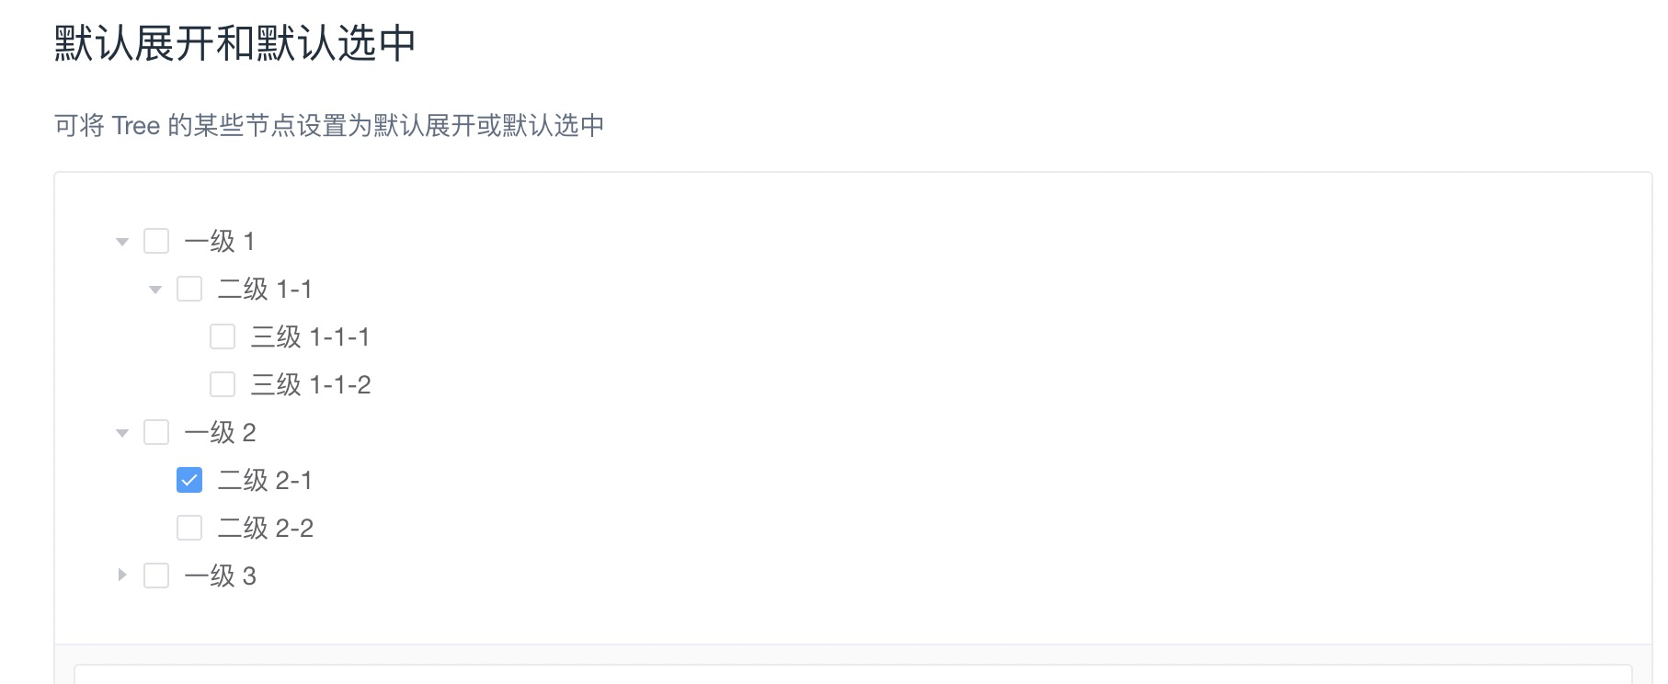Select the 三级 1-1-2 node label
Screen dimensions: 1668x684
(x=311, y=384)
